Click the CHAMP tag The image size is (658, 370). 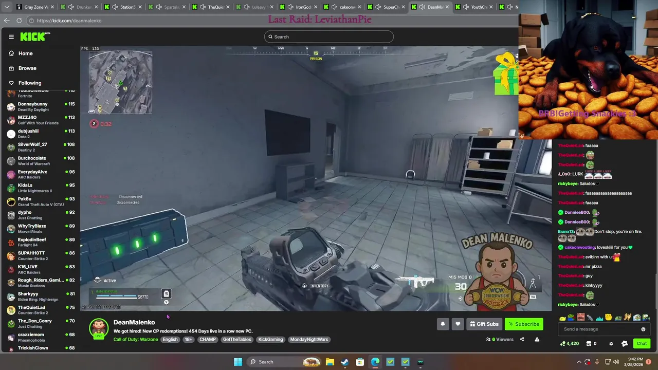click(x=208, y=339)
